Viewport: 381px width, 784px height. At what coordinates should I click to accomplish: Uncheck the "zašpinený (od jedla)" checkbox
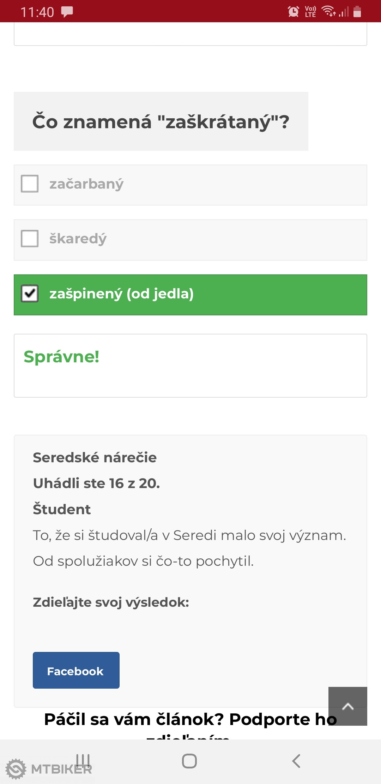pyautogui.click(x=30, y=294)
